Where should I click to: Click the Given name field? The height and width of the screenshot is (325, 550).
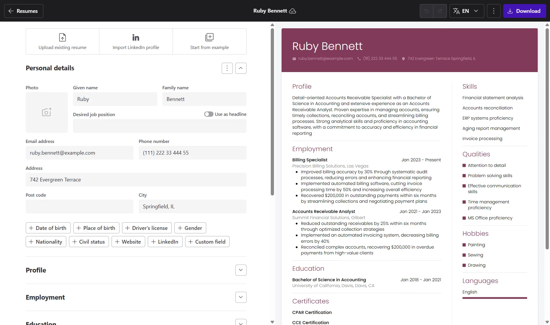(x=115, y=99)
